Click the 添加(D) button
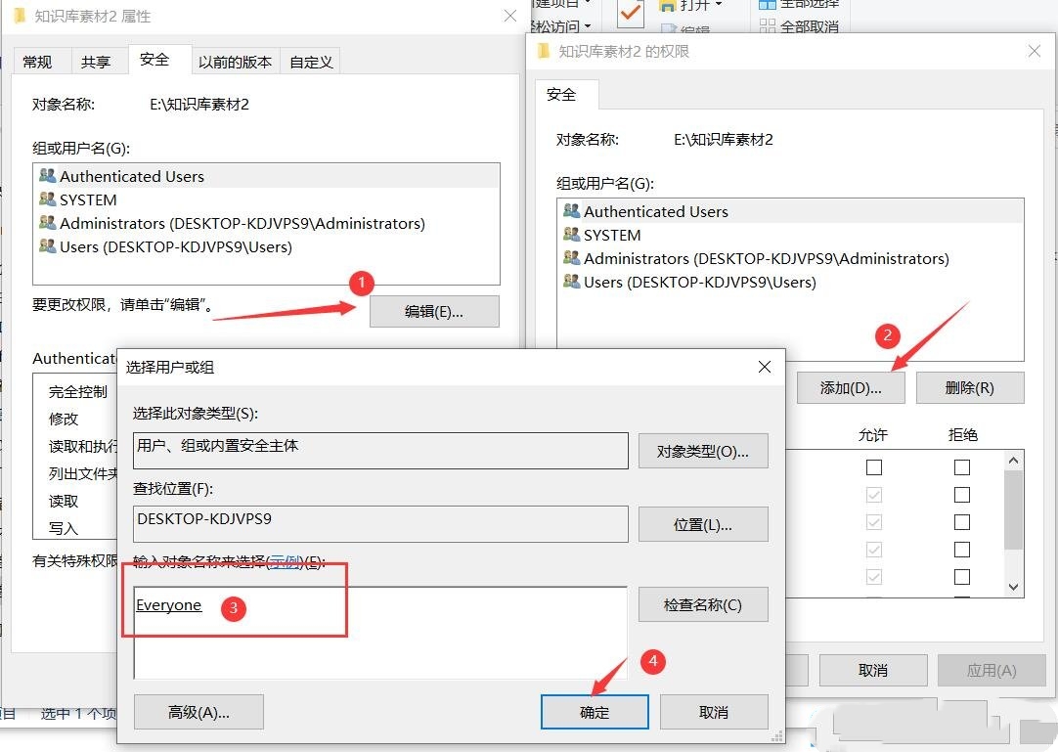1058x752 pixels. click(850, 387)
